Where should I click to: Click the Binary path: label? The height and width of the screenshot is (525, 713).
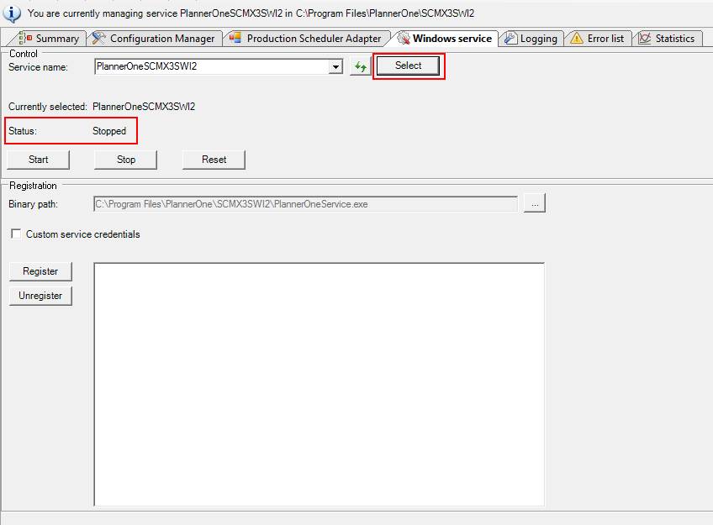pyautogui.click(x=33, y=204)
